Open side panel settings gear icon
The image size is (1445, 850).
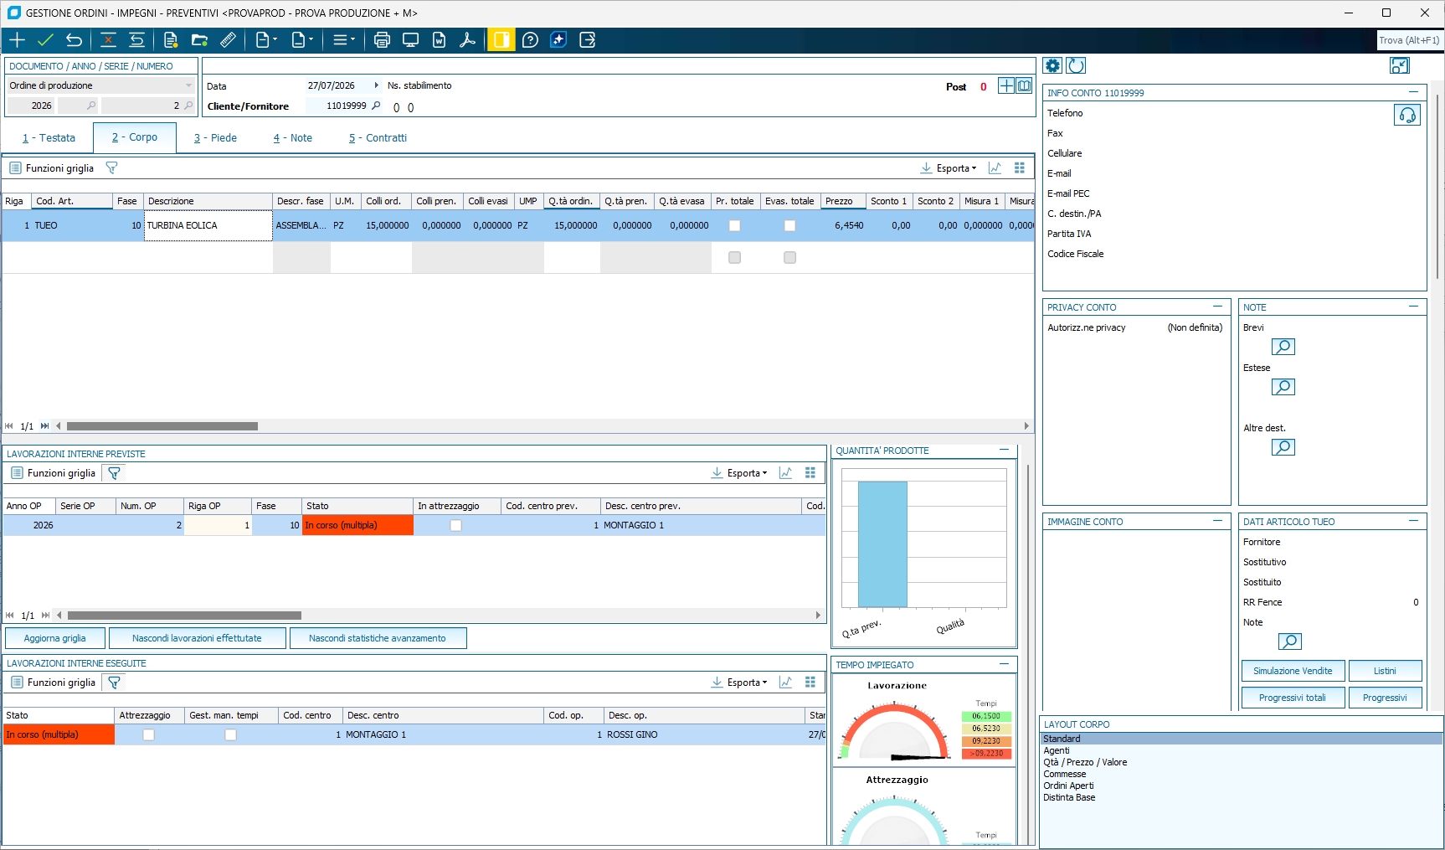pyautogui.click(x=1052, y=65)
